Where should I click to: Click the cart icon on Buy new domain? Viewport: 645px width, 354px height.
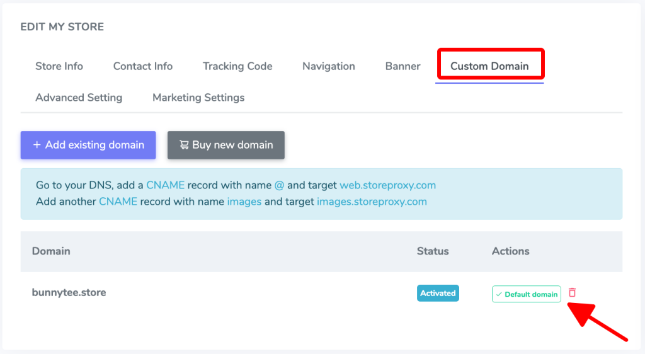click(184, 145)
